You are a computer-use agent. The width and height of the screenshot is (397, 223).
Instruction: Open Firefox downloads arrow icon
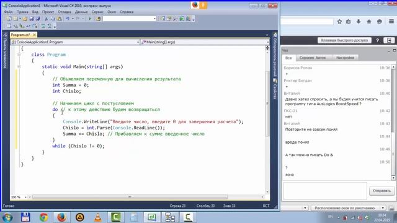359,22
